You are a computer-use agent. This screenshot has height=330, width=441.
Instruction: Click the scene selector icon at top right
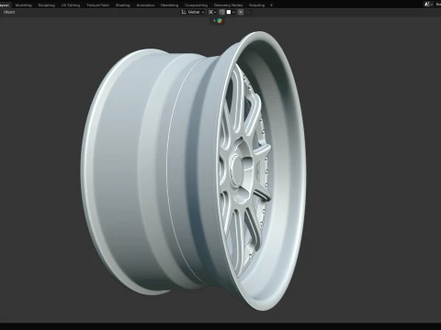tap(428, 5)
